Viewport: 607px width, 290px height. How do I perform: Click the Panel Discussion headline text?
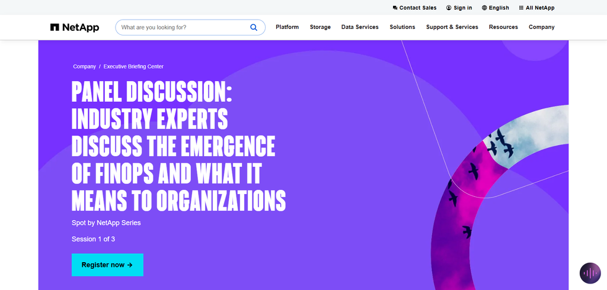(178, 147)
